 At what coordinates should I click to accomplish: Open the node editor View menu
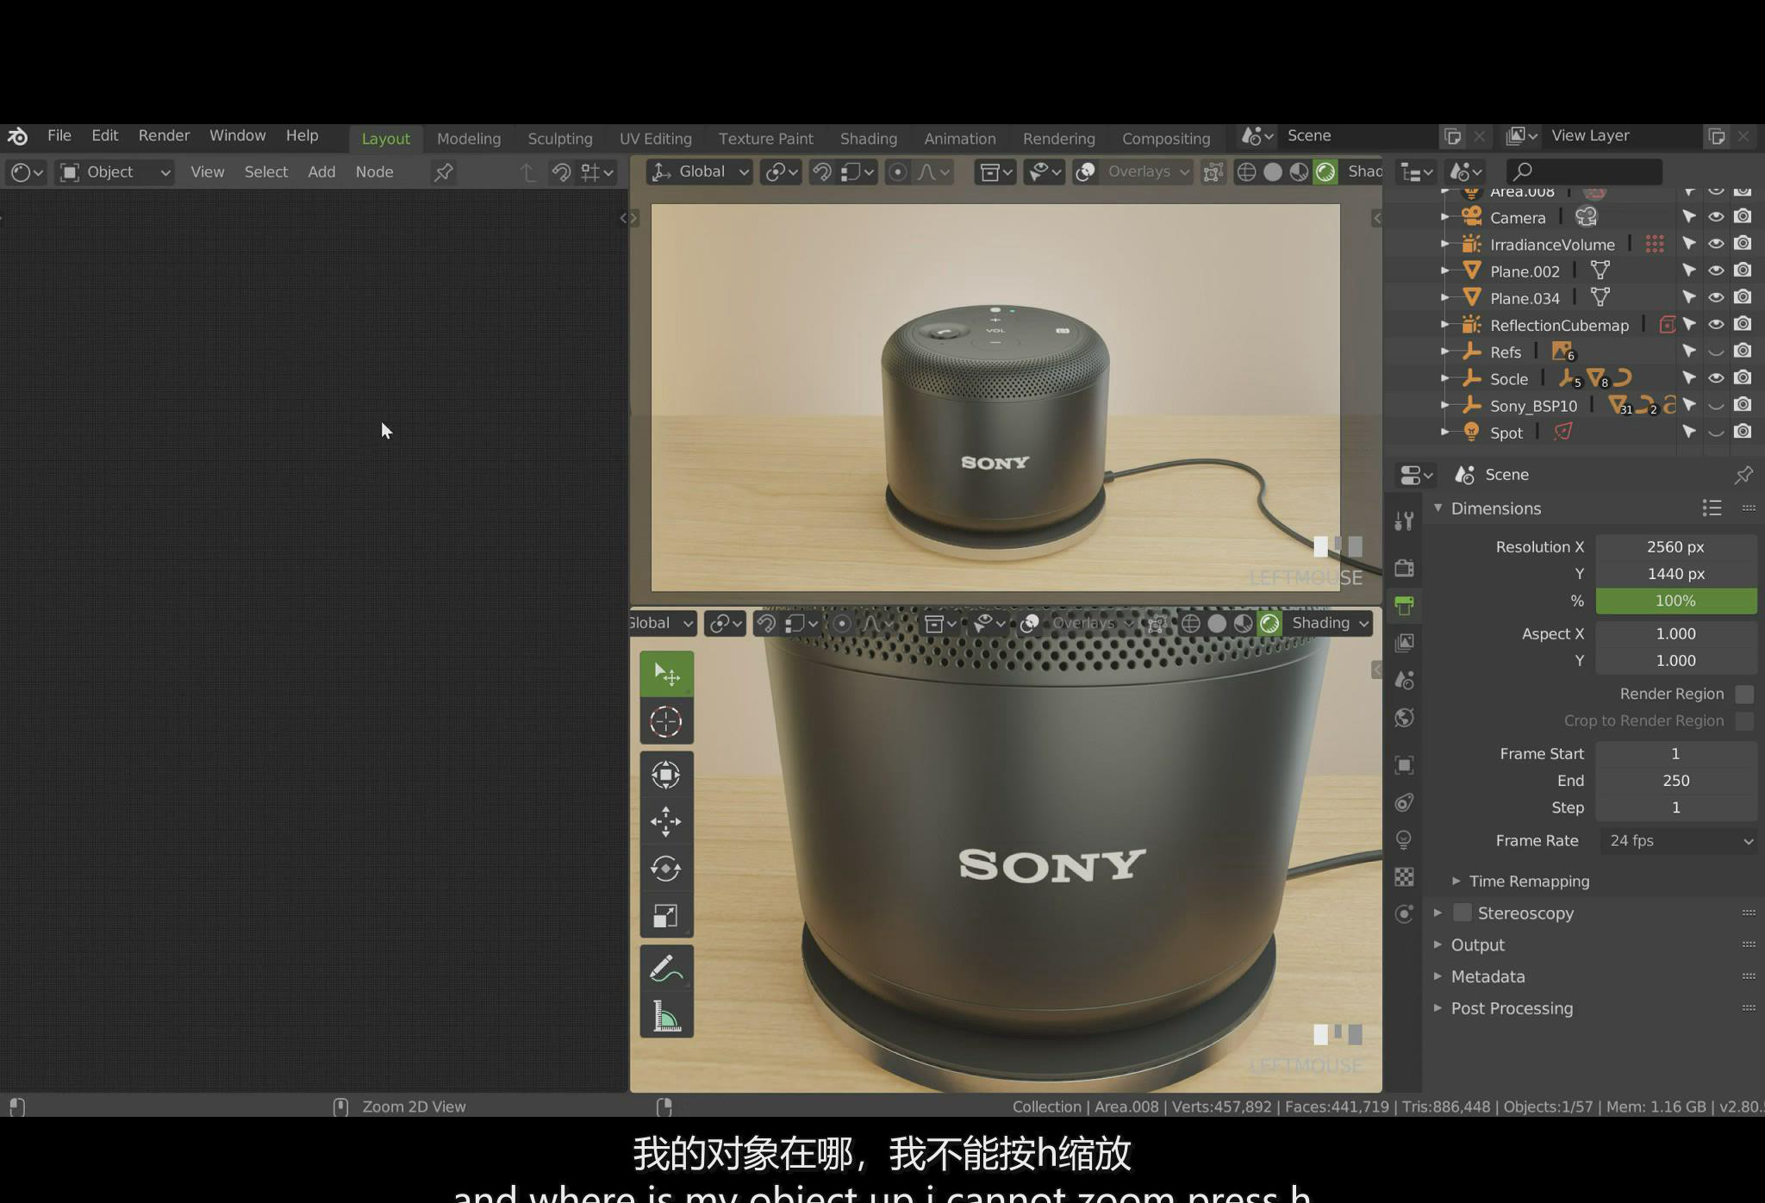click(x=208, y=172)
